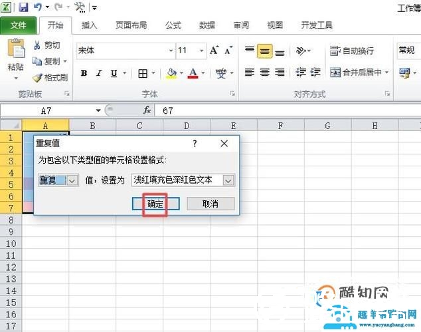Apply fill color with paint bucket
421x332 pixels.
pyautogui.click(x=171, y=73)
